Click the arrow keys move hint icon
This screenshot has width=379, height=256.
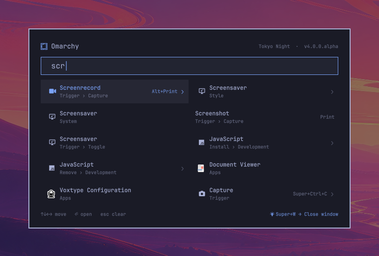(46, 214)
